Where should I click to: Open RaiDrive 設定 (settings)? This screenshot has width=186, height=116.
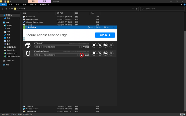(99, 27)
